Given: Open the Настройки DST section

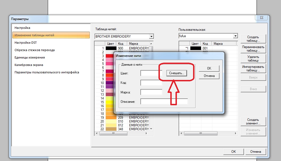Looking at the screenshot, I should coord(26,43).
